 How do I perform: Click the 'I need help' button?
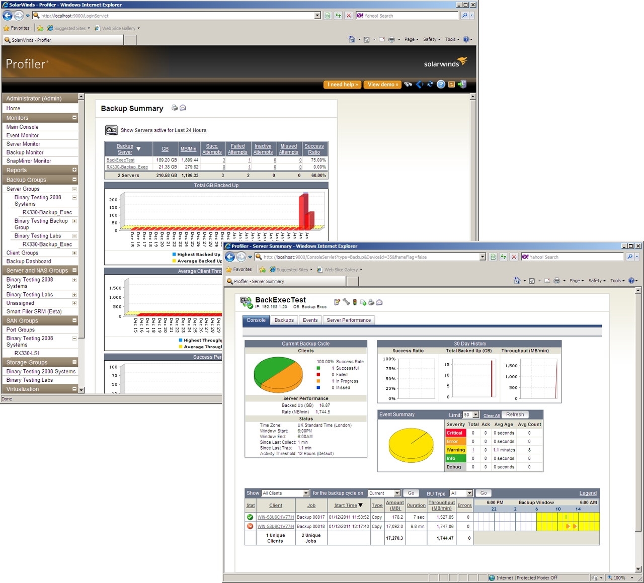pos(343,85)
